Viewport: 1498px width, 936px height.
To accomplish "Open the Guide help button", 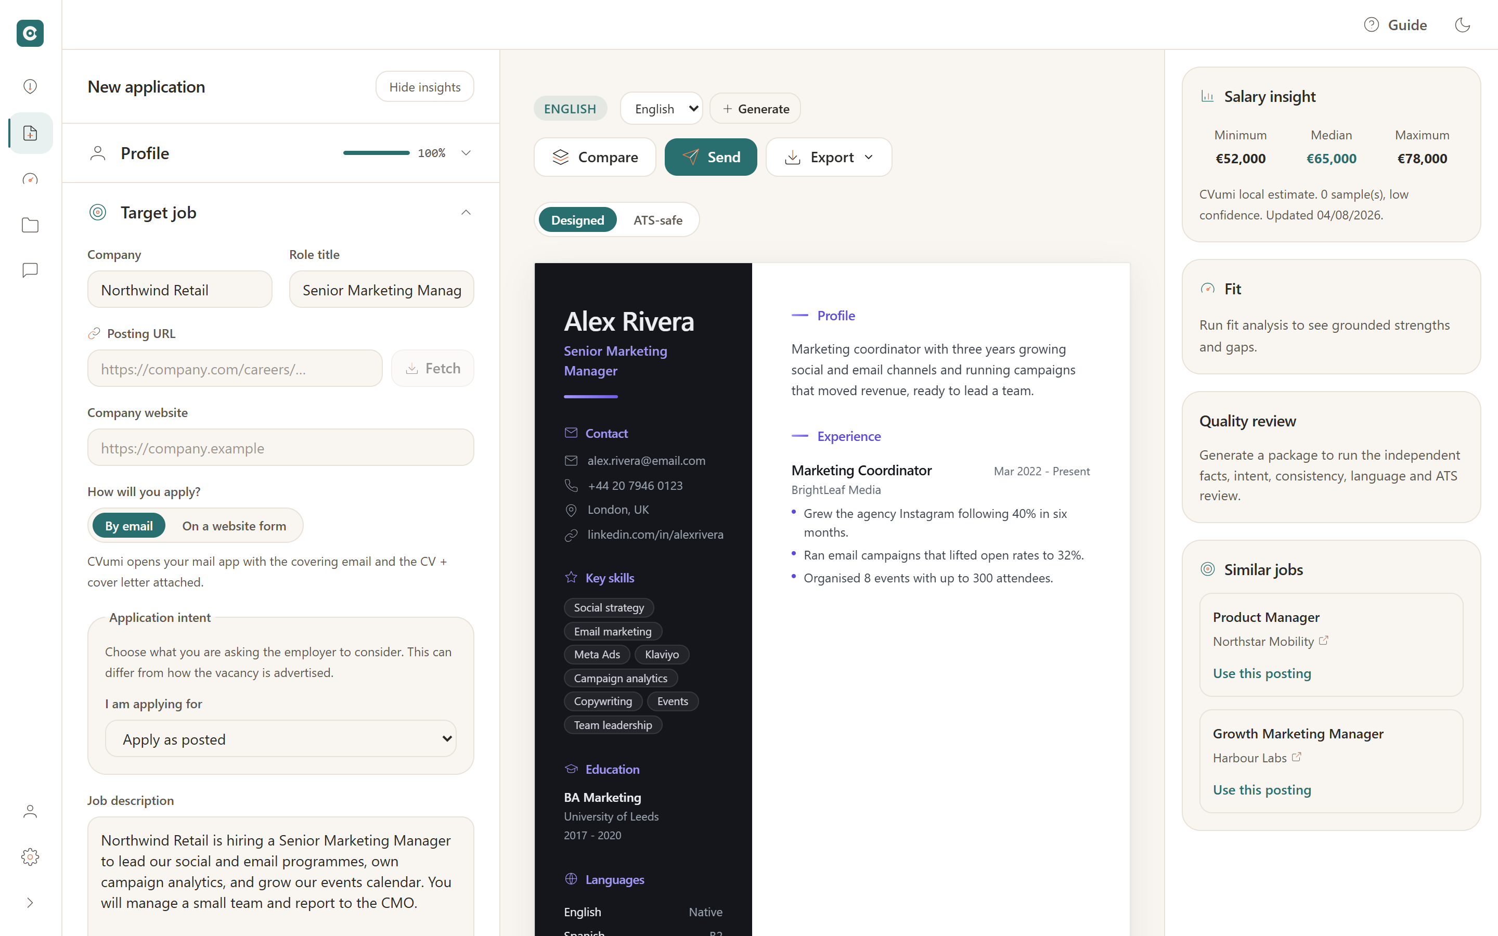I will 1395,25.
